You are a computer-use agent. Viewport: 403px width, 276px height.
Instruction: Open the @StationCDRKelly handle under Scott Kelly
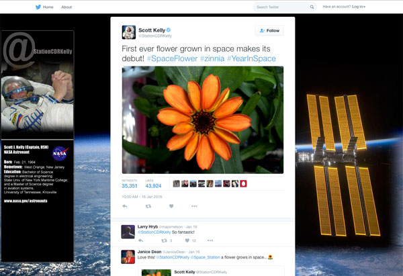pos(155,36)
